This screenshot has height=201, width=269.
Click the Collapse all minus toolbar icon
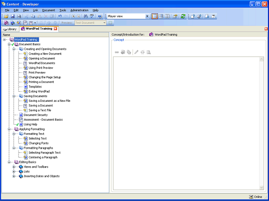pos(79,16)
